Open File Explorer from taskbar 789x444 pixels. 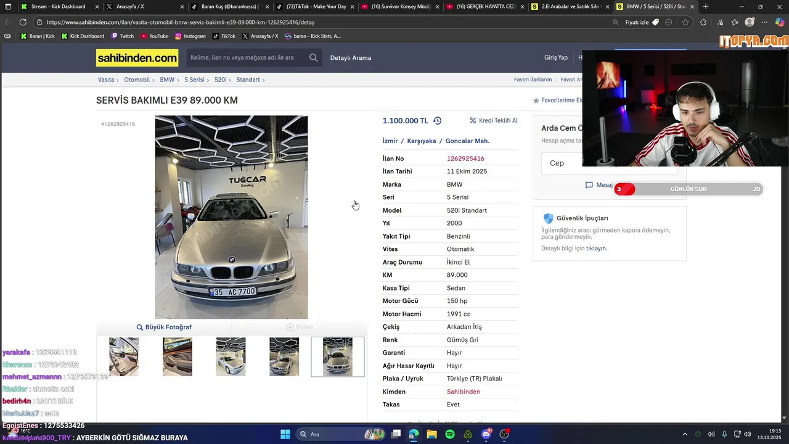click(431, 434)
